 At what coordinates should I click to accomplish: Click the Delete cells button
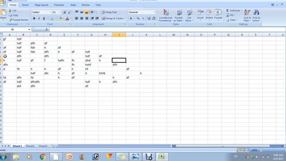[209, 15]
